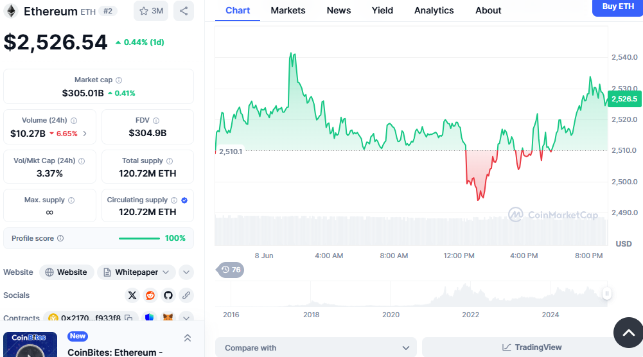Add Ethereum to watchlist via star button

(151, 11)
